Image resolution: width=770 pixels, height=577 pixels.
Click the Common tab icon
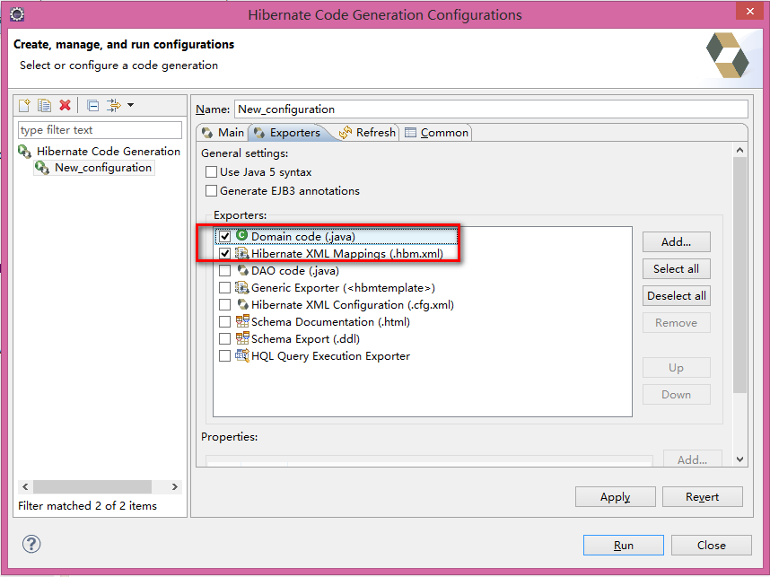410,133
